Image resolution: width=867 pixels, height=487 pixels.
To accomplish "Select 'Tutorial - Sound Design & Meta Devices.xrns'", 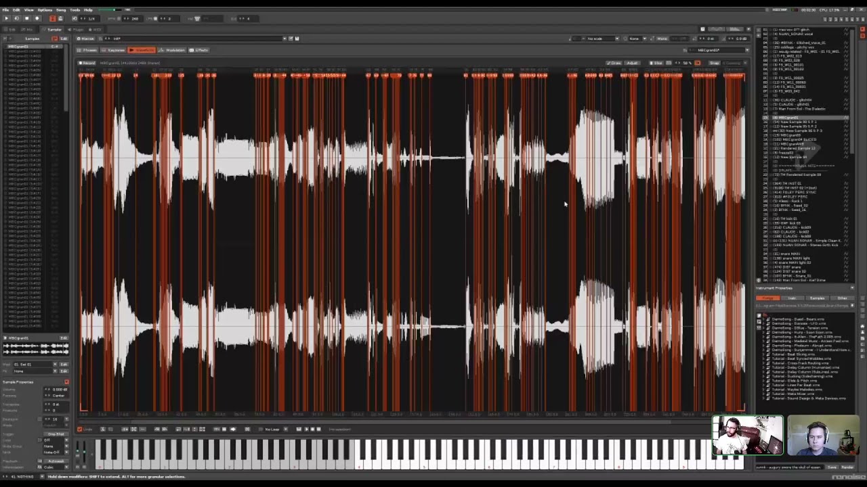I will (x=809, y=398).
